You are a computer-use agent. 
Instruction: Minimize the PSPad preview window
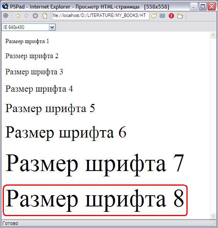pos(194,7)
